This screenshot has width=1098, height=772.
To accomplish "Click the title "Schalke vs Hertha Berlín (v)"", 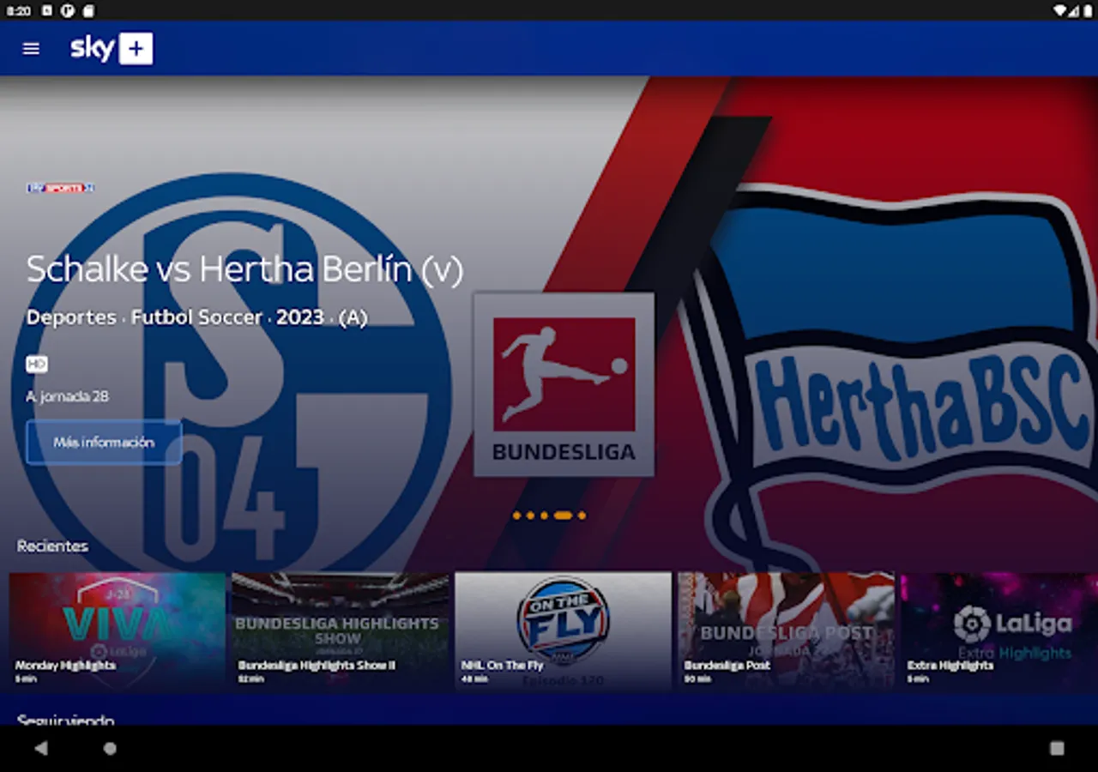I will 244,270.
